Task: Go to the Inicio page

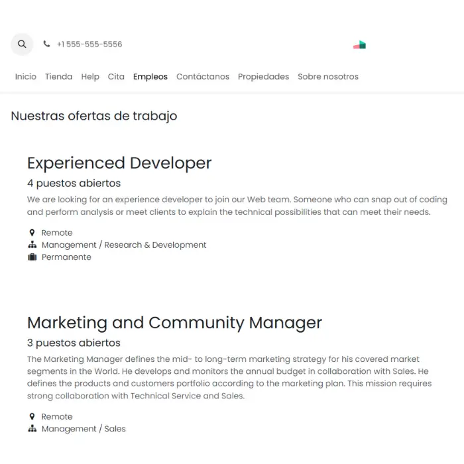Action: tap(26, 77)
